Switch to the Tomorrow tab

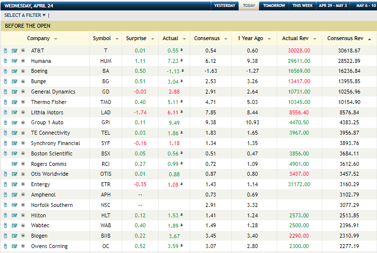coord(274,5)
